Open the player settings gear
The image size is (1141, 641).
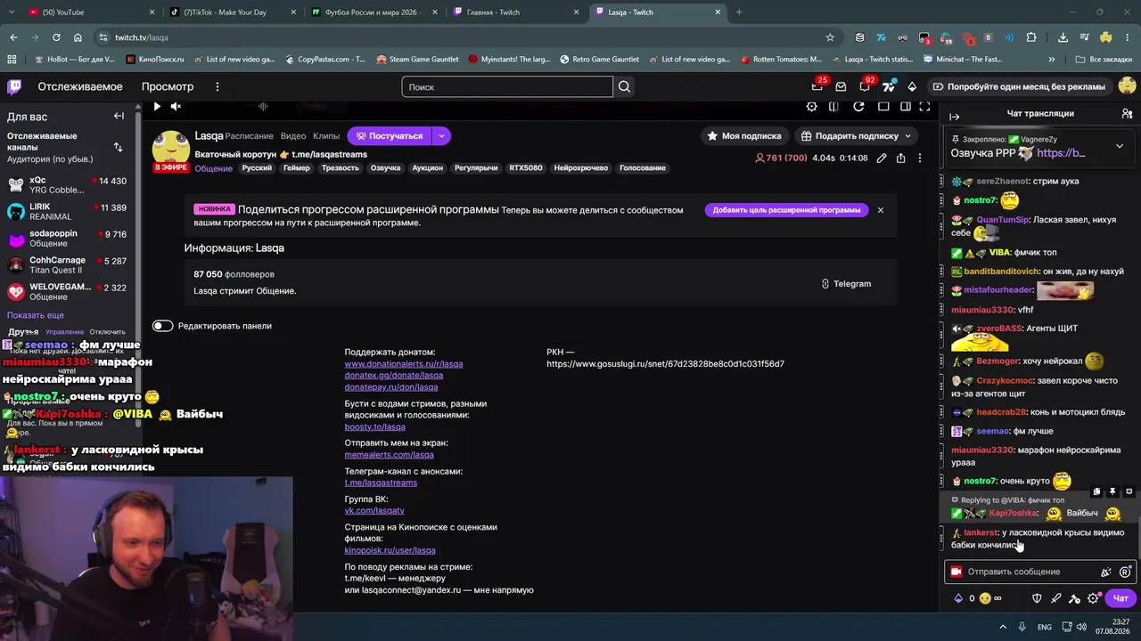coord(811,107)
